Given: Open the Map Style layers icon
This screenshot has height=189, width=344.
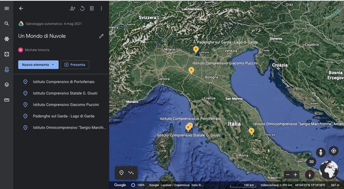Looking at the screenshot, I should [x=7, y=85].
